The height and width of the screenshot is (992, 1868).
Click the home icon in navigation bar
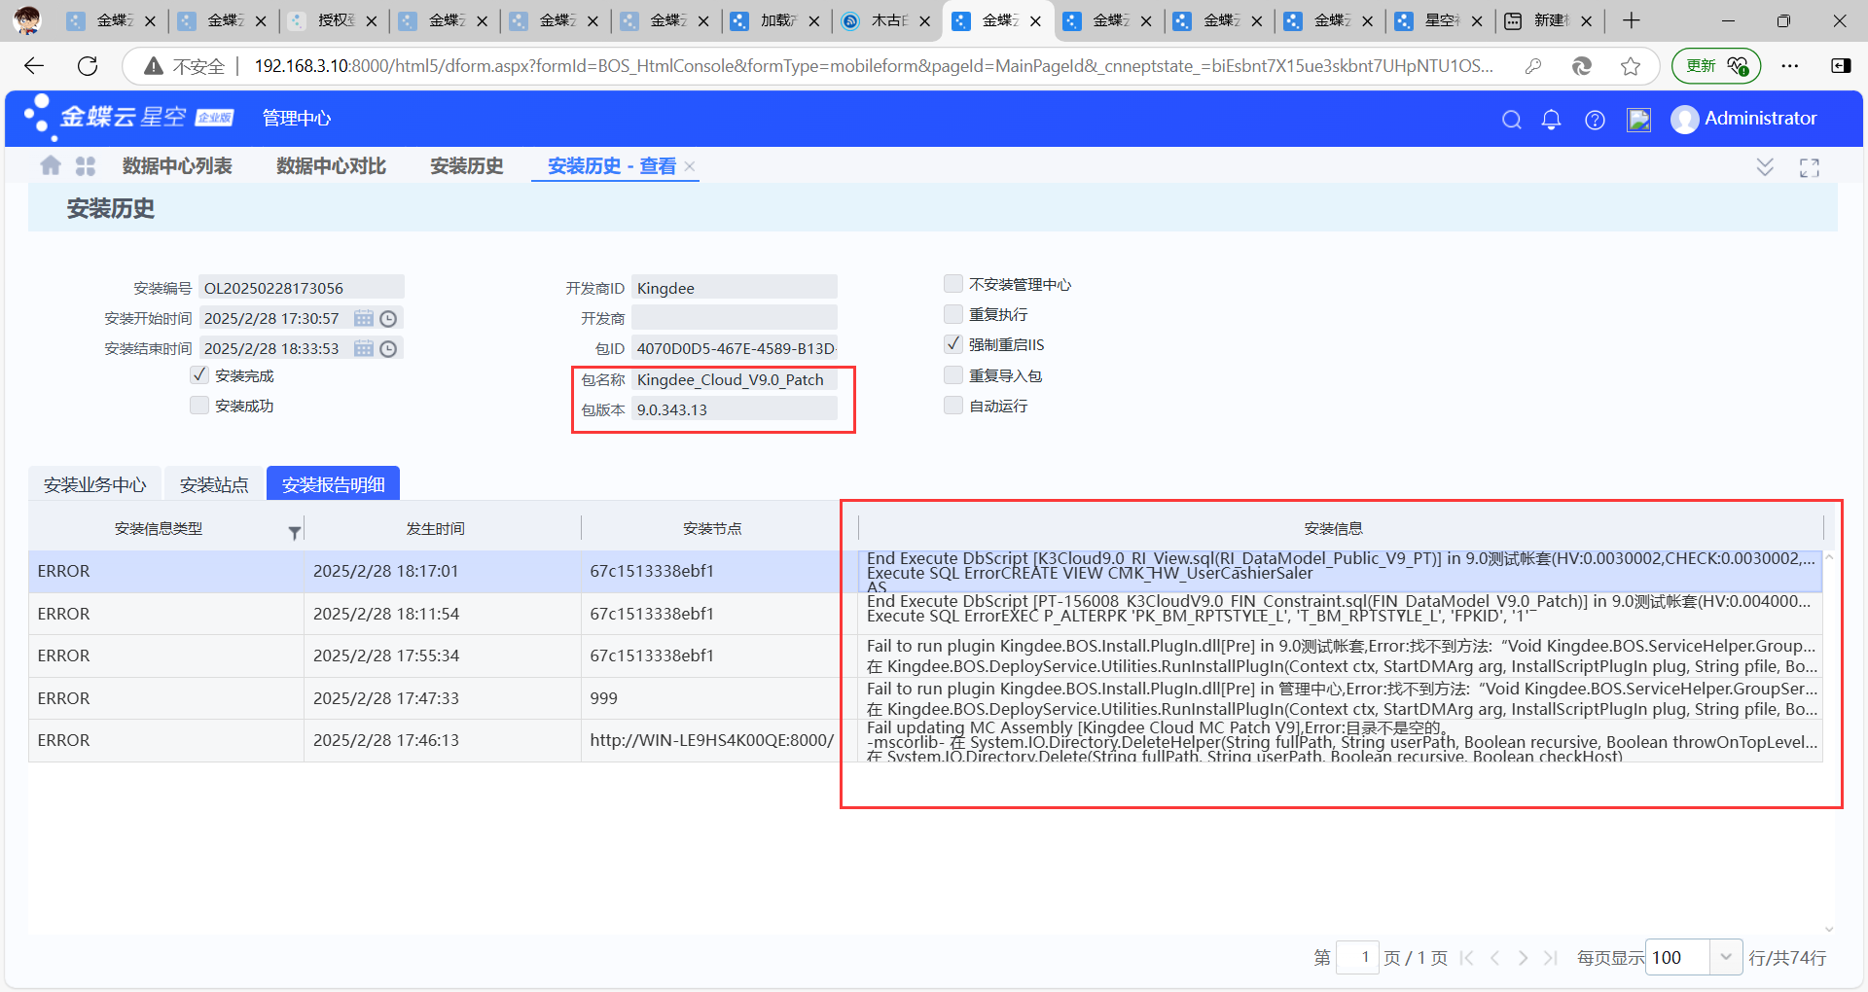pos(51,166)
